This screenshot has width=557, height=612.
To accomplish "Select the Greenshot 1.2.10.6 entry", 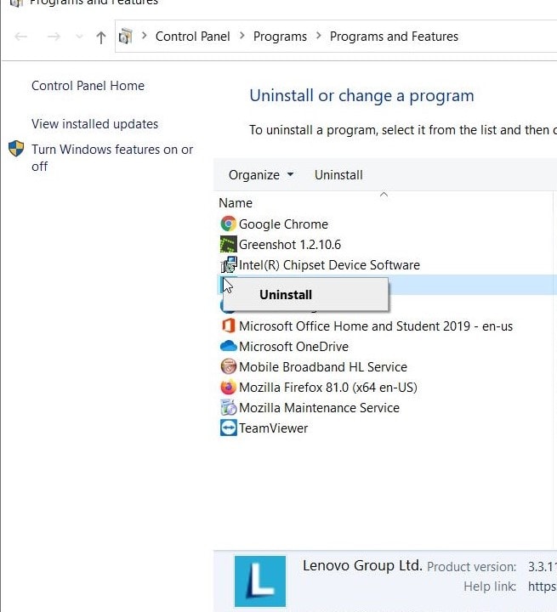I will (x=290, y=244).
